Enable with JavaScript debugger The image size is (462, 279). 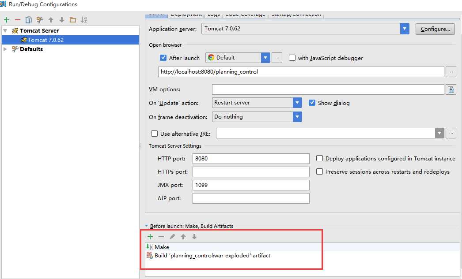click(x=292, y=58)
